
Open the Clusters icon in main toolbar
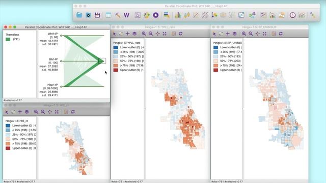click(252, 15)
